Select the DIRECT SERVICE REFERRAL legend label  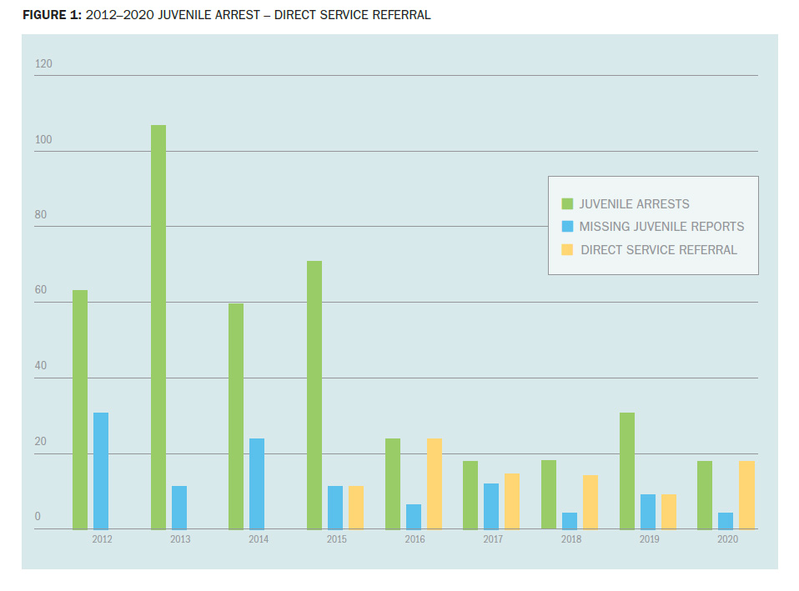pos(659,250)
